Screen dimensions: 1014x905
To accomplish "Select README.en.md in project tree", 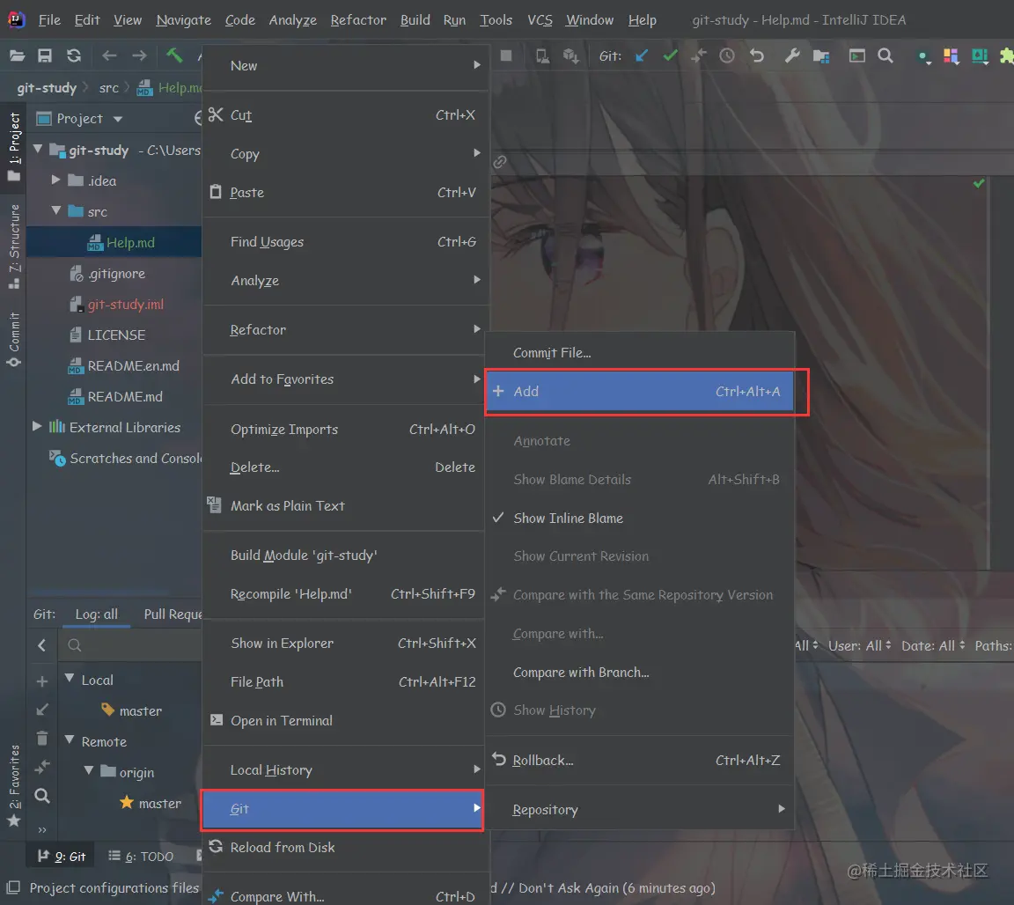I will (x=133, y=365).
